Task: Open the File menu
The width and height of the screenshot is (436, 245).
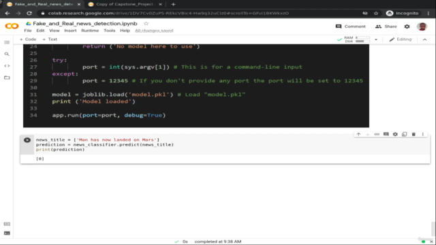Action: tap(28, 31)
